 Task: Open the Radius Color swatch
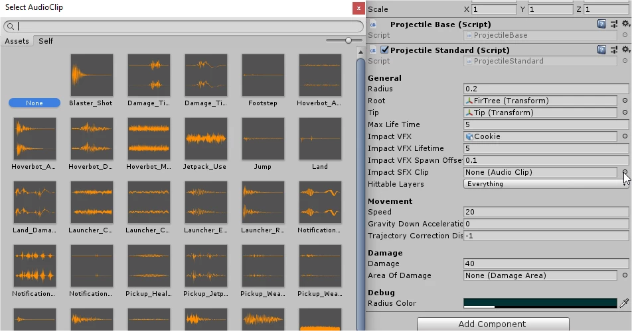point(540,303)
